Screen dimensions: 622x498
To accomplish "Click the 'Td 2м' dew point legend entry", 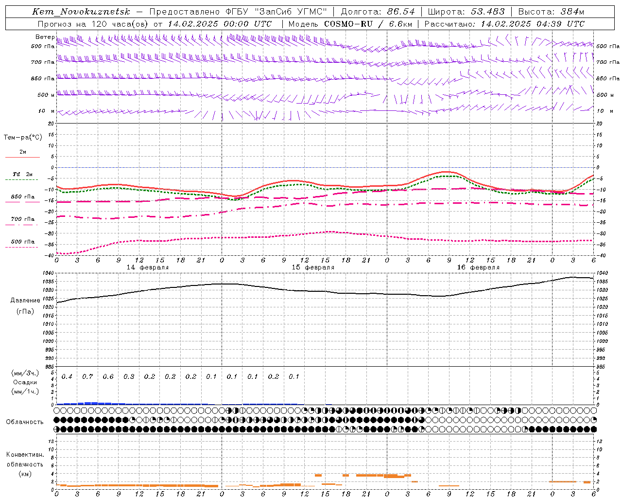I will pyautogui.click(x=23, y=174).
